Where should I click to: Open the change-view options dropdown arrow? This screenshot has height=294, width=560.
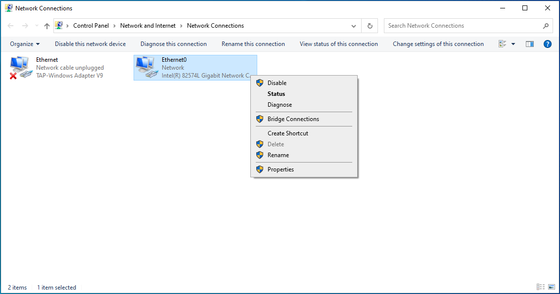pos(513,43)
